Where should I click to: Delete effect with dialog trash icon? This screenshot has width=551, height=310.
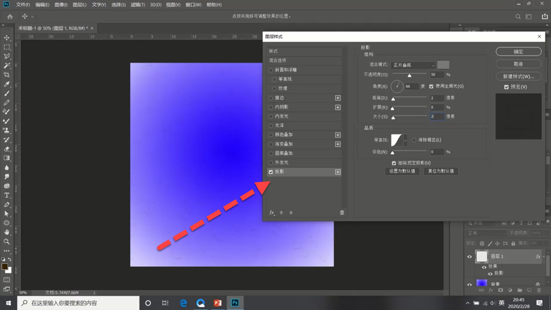pos(342,213)
